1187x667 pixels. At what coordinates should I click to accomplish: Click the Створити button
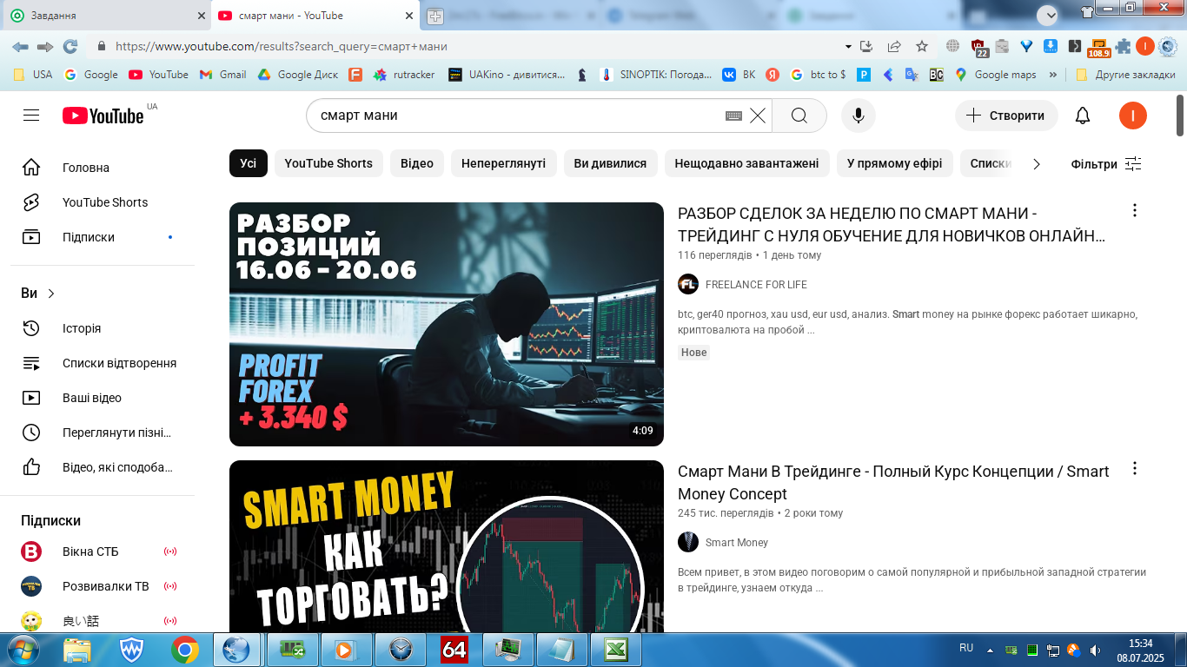coord(1006,116)
